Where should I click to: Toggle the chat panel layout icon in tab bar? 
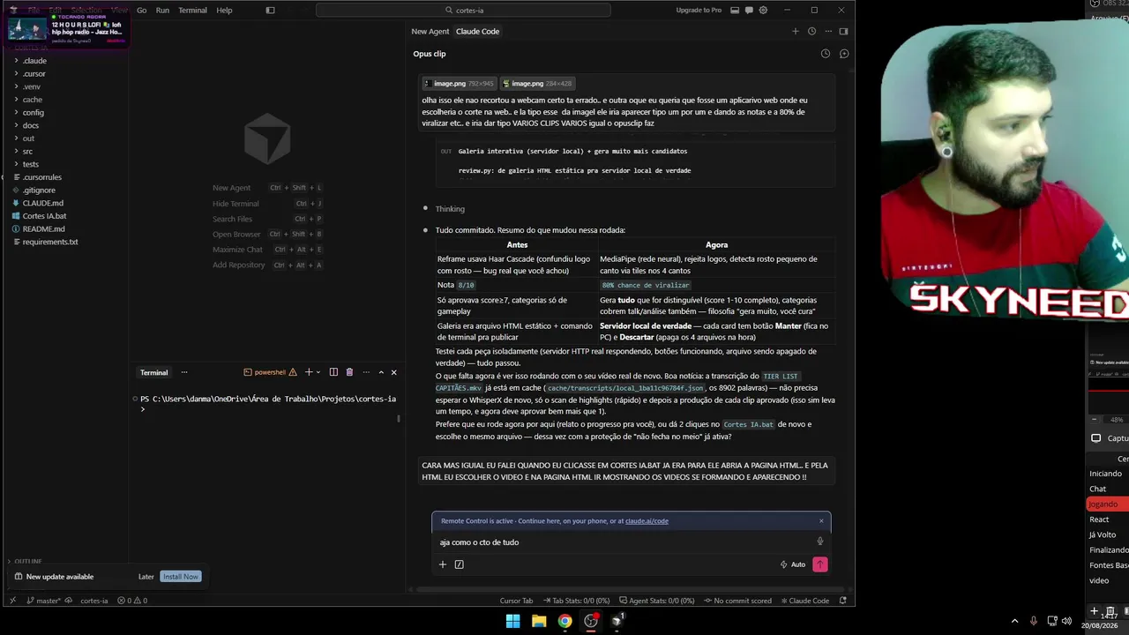pos(843,32)
